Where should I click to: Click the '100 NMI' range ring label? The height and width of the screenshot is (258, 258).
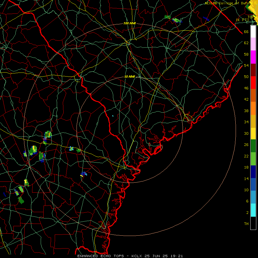130,24
